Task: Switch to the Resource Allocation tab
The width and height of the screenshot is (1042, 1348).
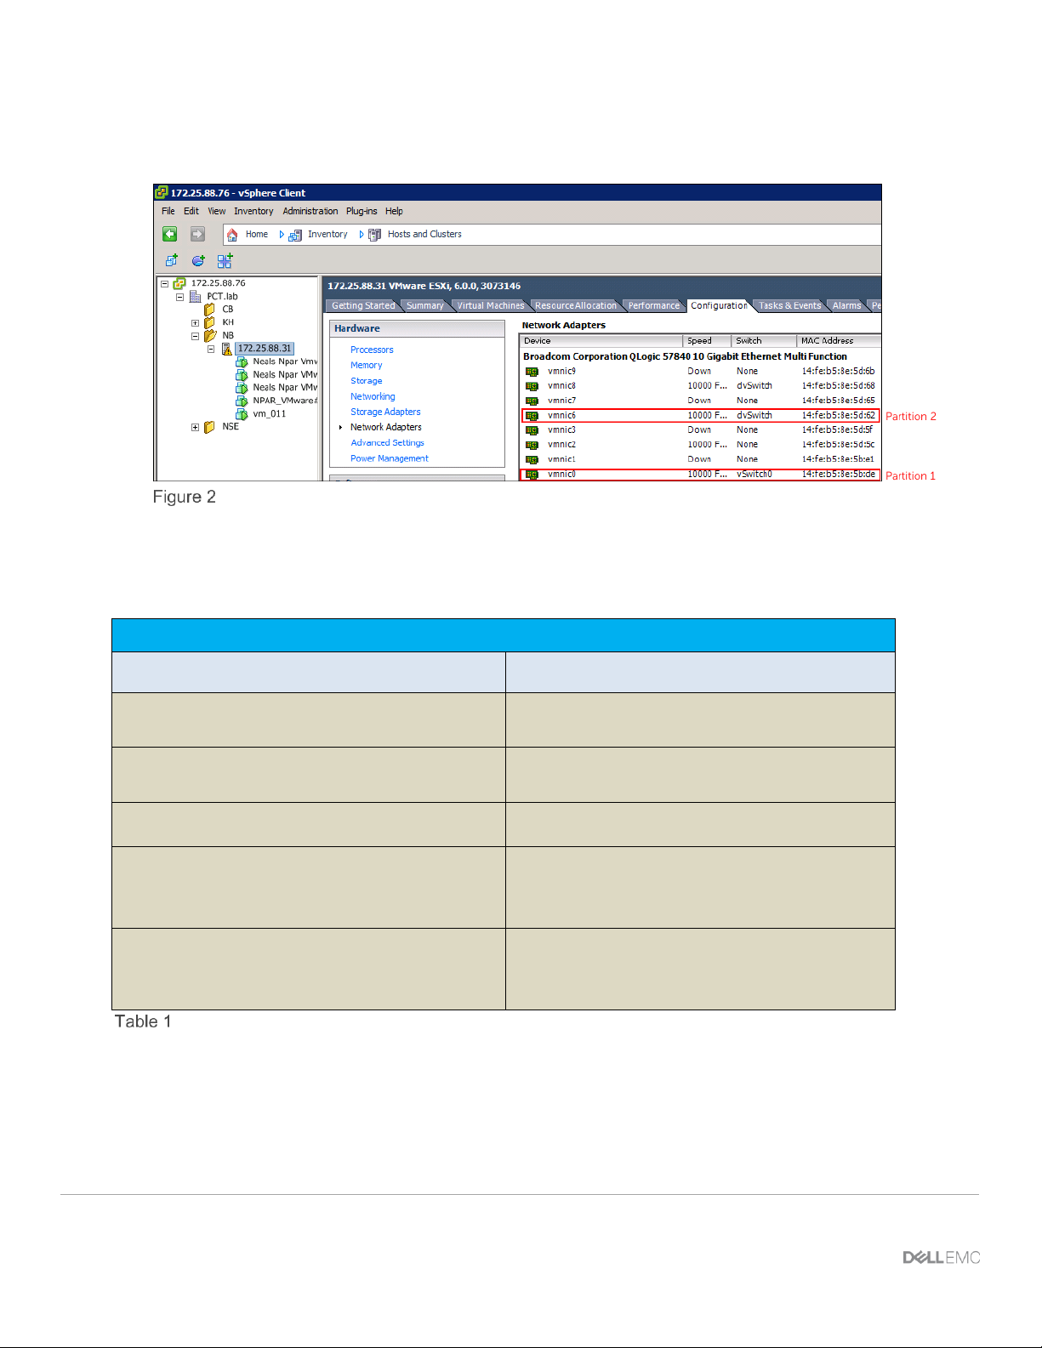Action: pos(576,306)
